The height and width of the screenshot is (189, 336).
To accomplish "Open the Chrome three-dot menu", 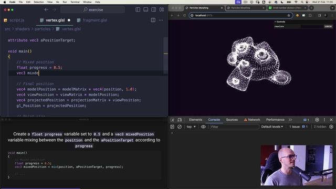I will pyautogui.click(x=332, y=15).
